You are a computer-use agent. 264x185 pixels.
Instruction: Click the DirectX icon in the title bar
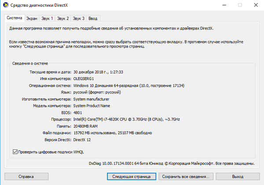point(6,5)
